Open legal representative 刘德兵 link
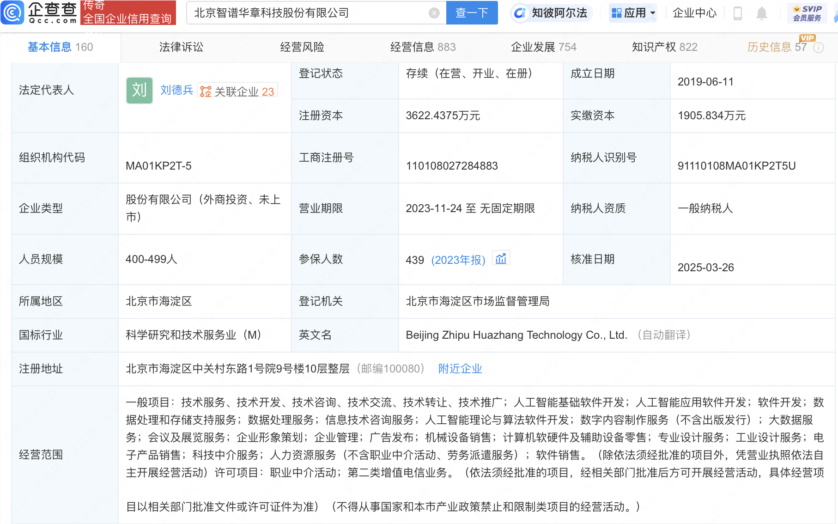 point(176,90)
